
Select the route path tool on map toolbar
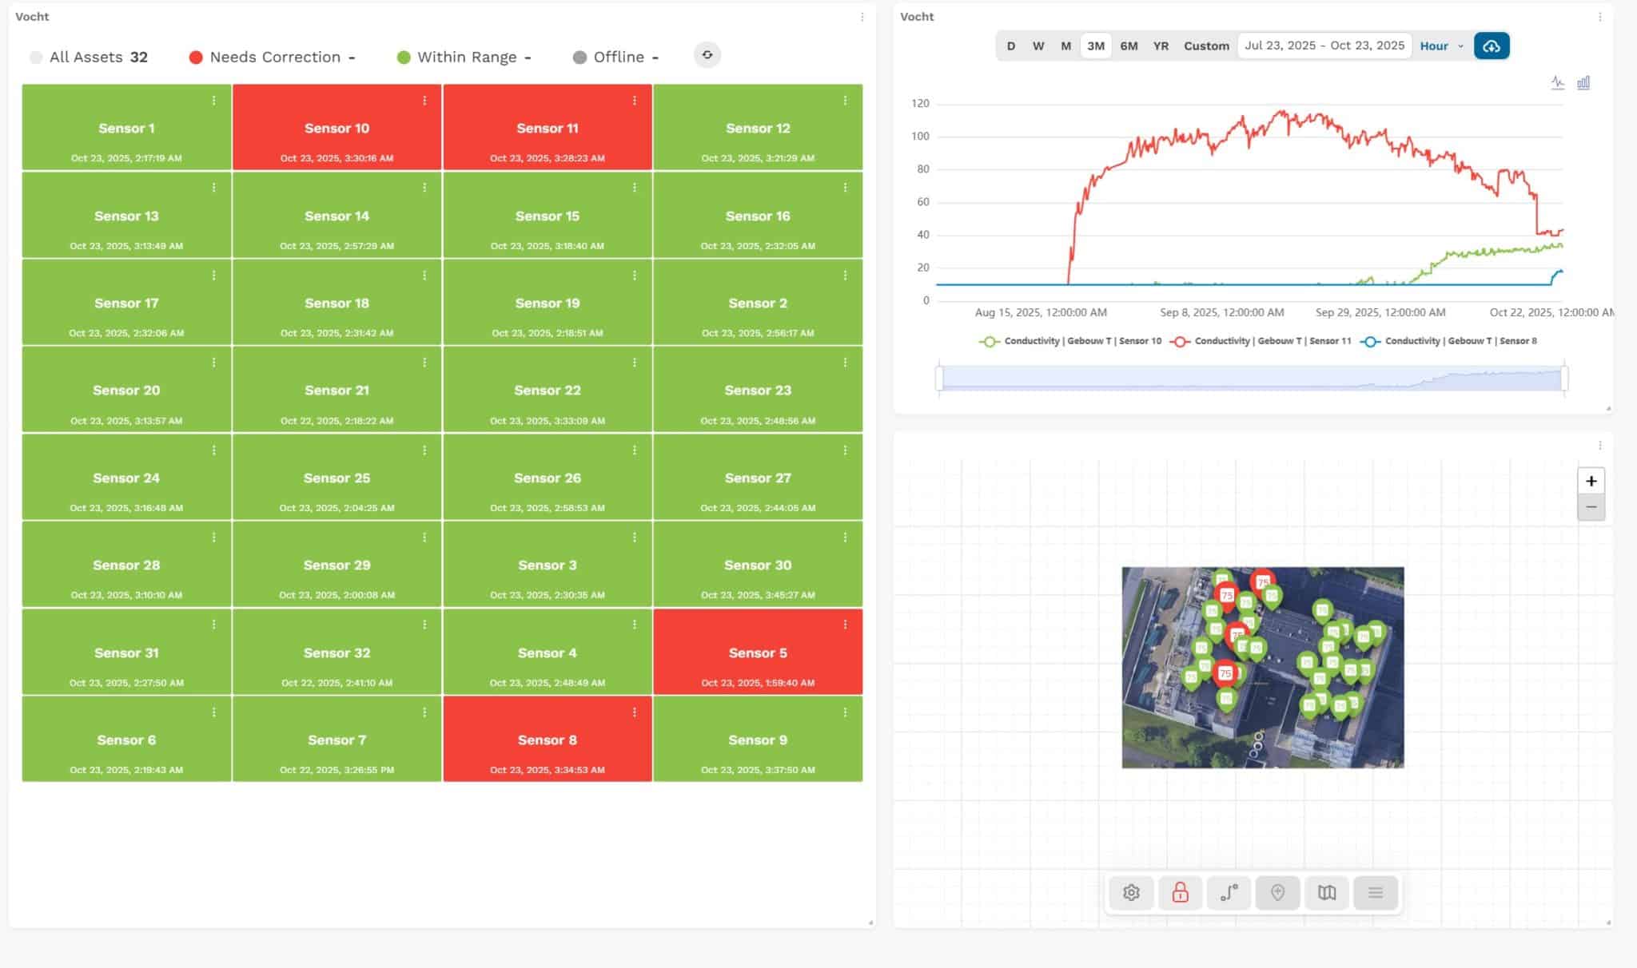(x=1229, y=892)
